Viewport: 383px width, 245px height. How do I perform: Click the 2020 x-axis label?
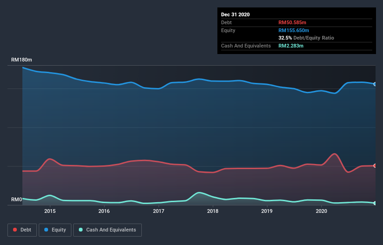321,211
